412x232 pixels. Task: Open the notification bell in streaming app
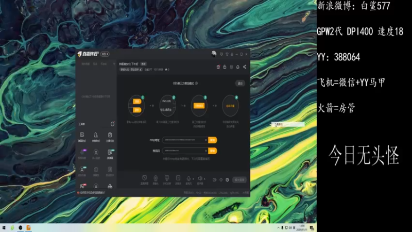pos(238,67)
